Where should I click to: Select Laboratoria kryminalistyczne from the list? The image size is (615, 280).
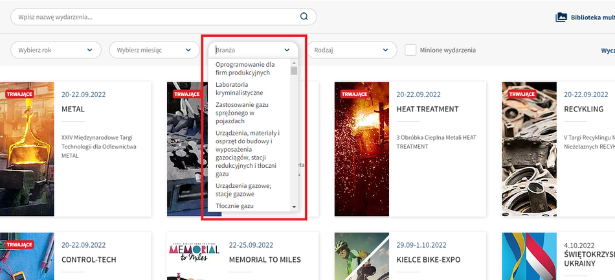(240, 89)
